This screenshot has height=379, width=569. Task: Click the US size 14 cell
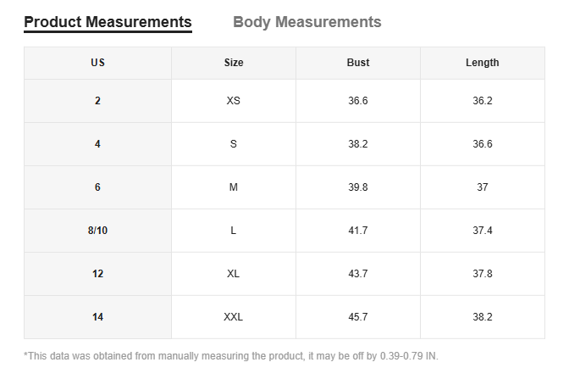click(97, 317)
